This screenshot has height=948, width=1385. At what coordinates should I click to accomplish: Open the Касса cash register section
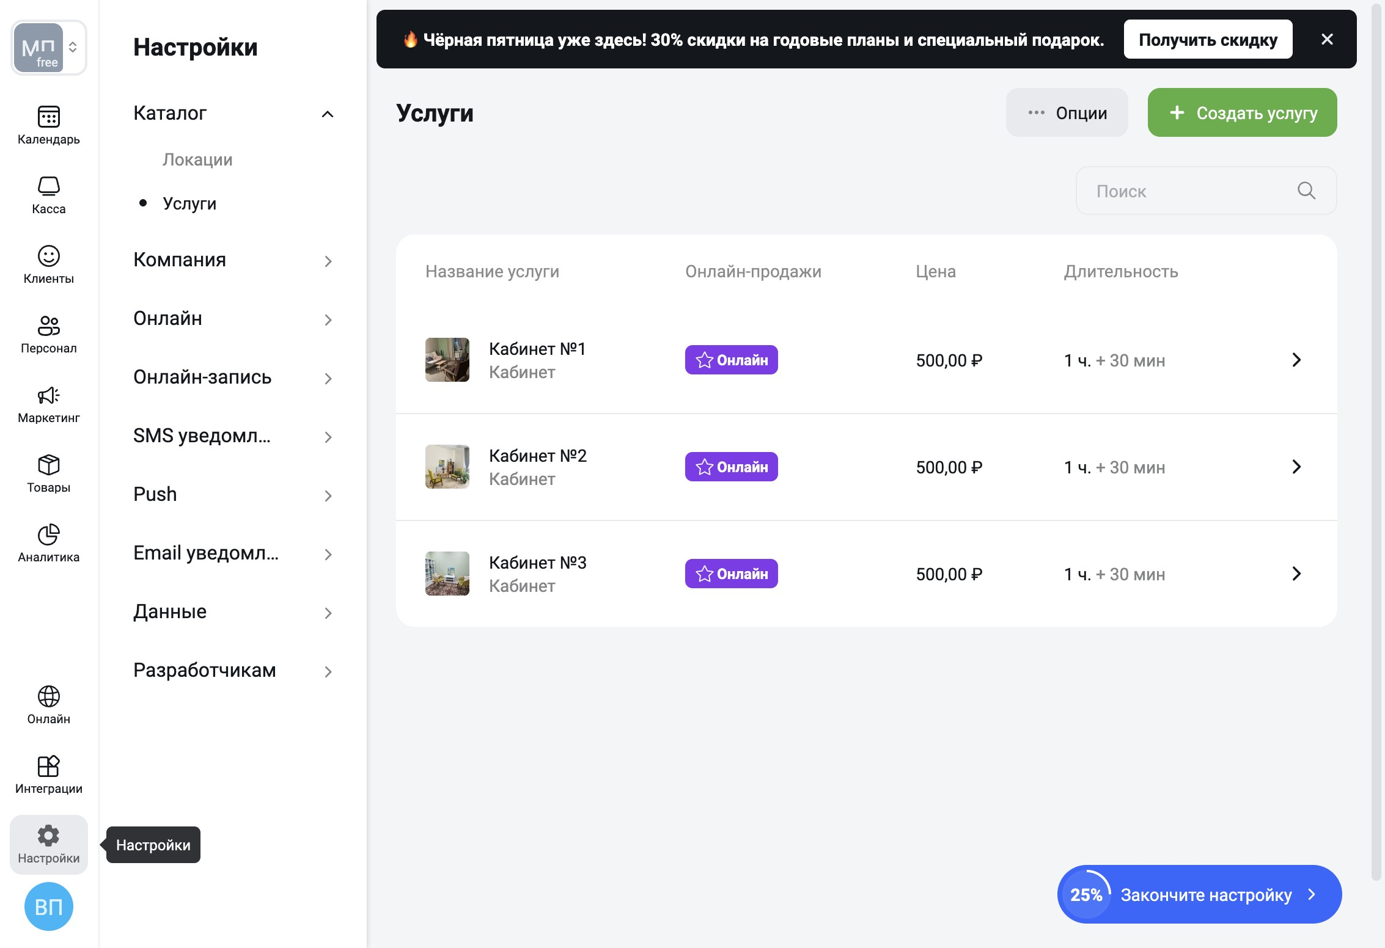(x=48, y=194)
